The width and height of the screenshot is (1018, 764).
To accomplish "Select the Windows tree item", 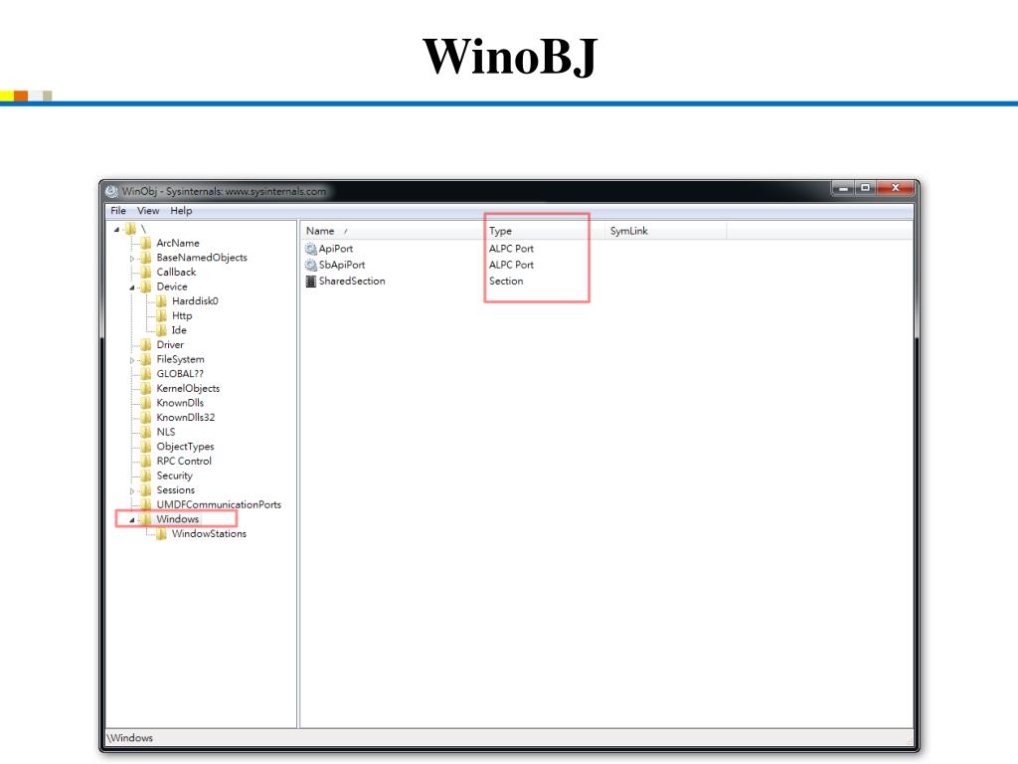I will (x=177, y=519).
